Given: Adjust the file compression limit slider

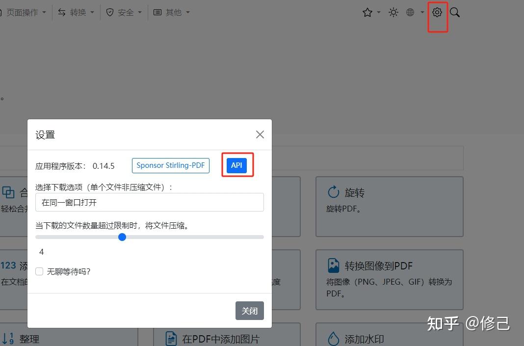Looking at the screenshot, I should click(122, 237).
